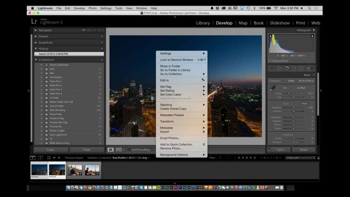Viewport: 350px width, 197px height.
Task: Toggle Original Photo checkbox under histogram
Action: (270, 61)
